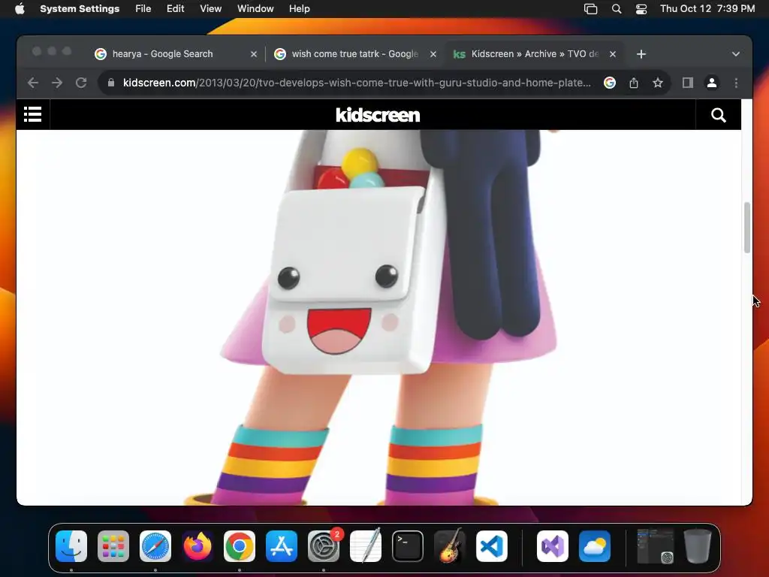This screenshot has height=577, width=769.
Task: Switch to the hearya - Google Search tab
Action: tap(176, 54)
